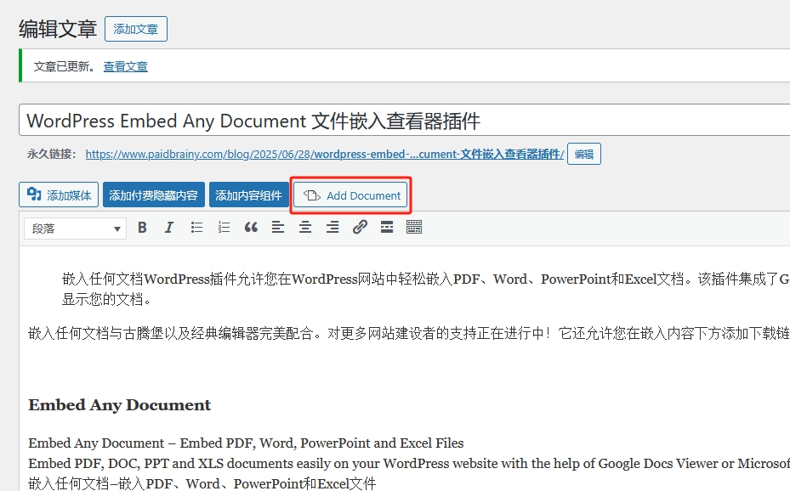Click the 添加内容组件 button

point(248,195)
